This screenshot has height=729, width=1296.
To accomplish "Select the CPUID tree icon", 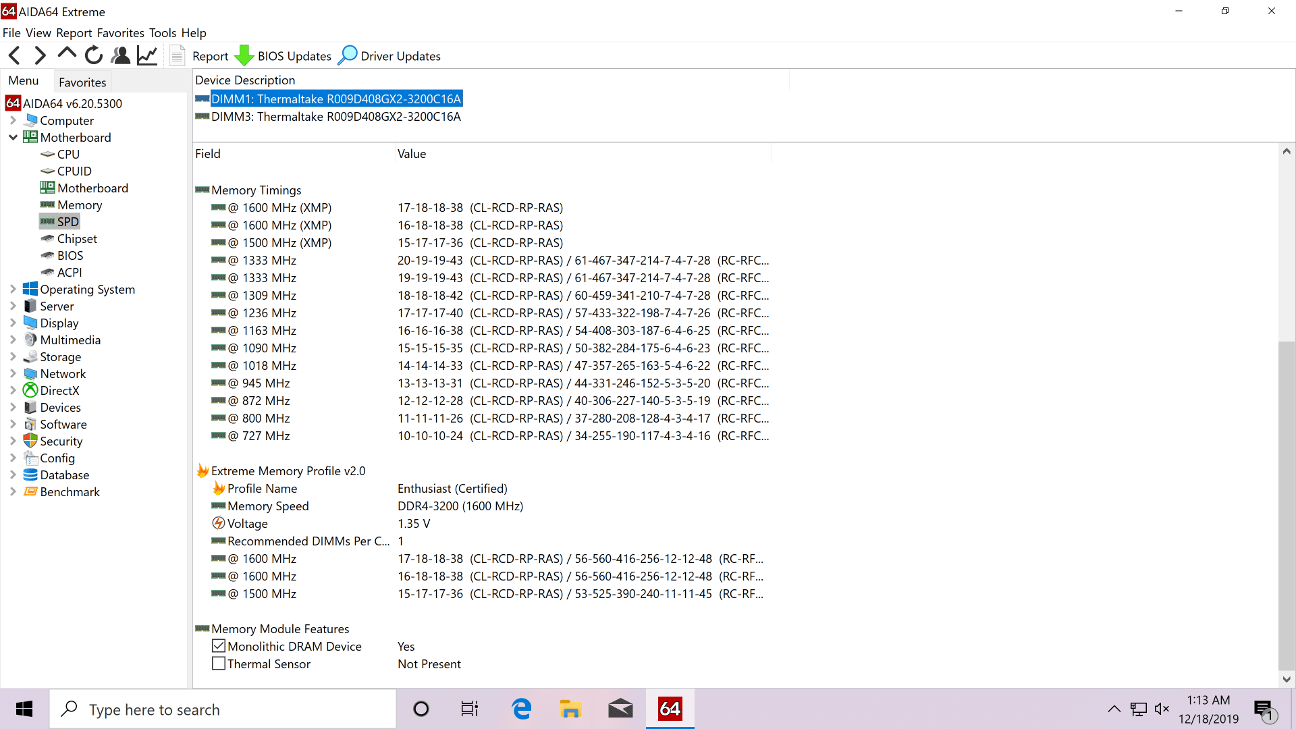I will coord(47,171).
